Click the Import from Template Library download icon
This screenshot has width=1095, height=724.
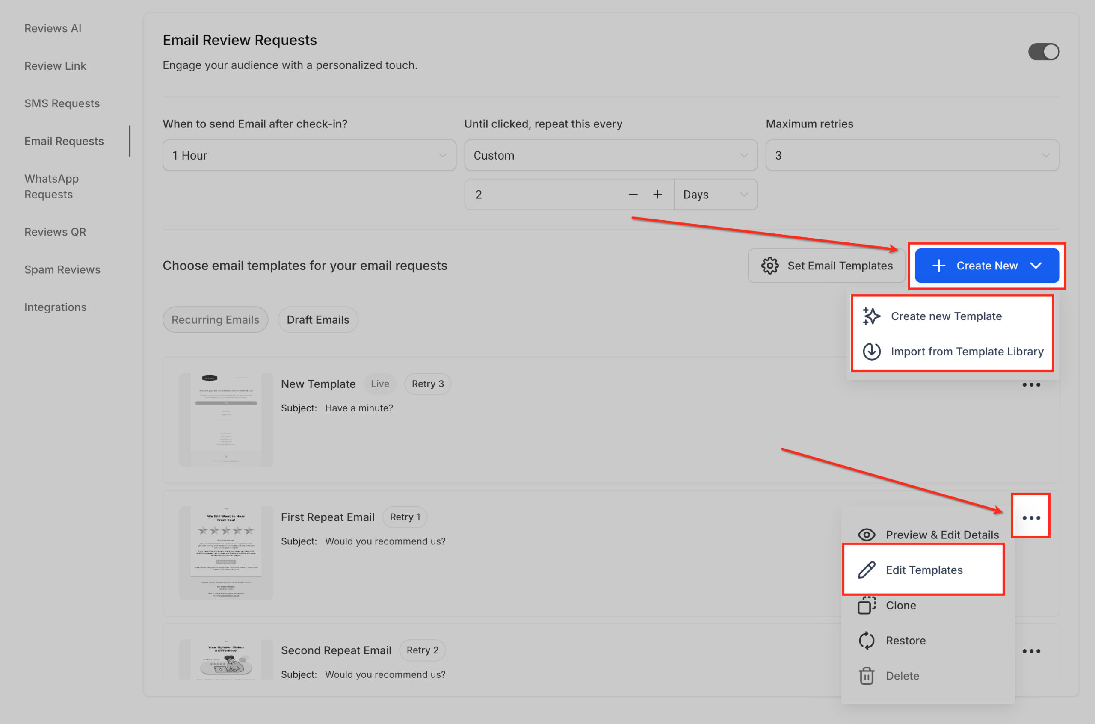click(872, 352)
